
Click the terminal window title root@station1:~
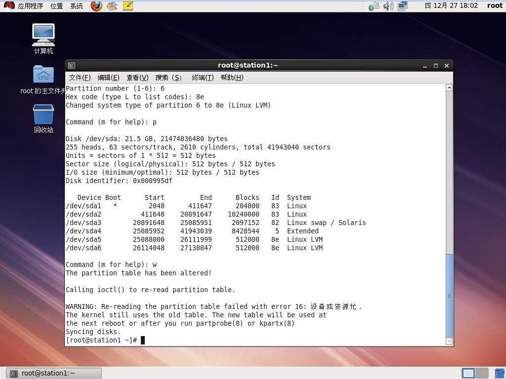coord(248,65)
